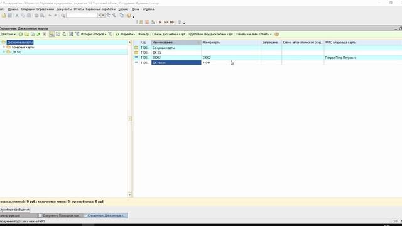Click the print icon

(36, 15)
